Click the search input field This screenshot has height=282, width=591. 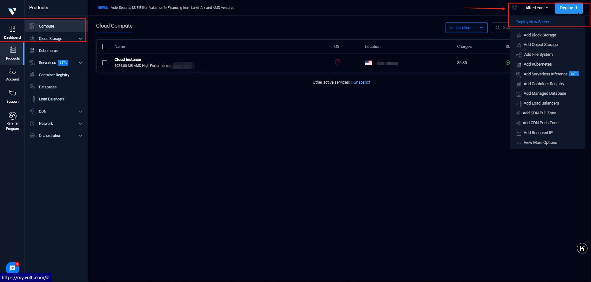505,28
